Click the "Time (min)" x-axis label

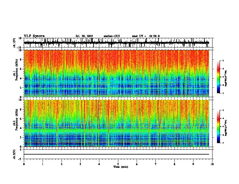click(121, 167)
